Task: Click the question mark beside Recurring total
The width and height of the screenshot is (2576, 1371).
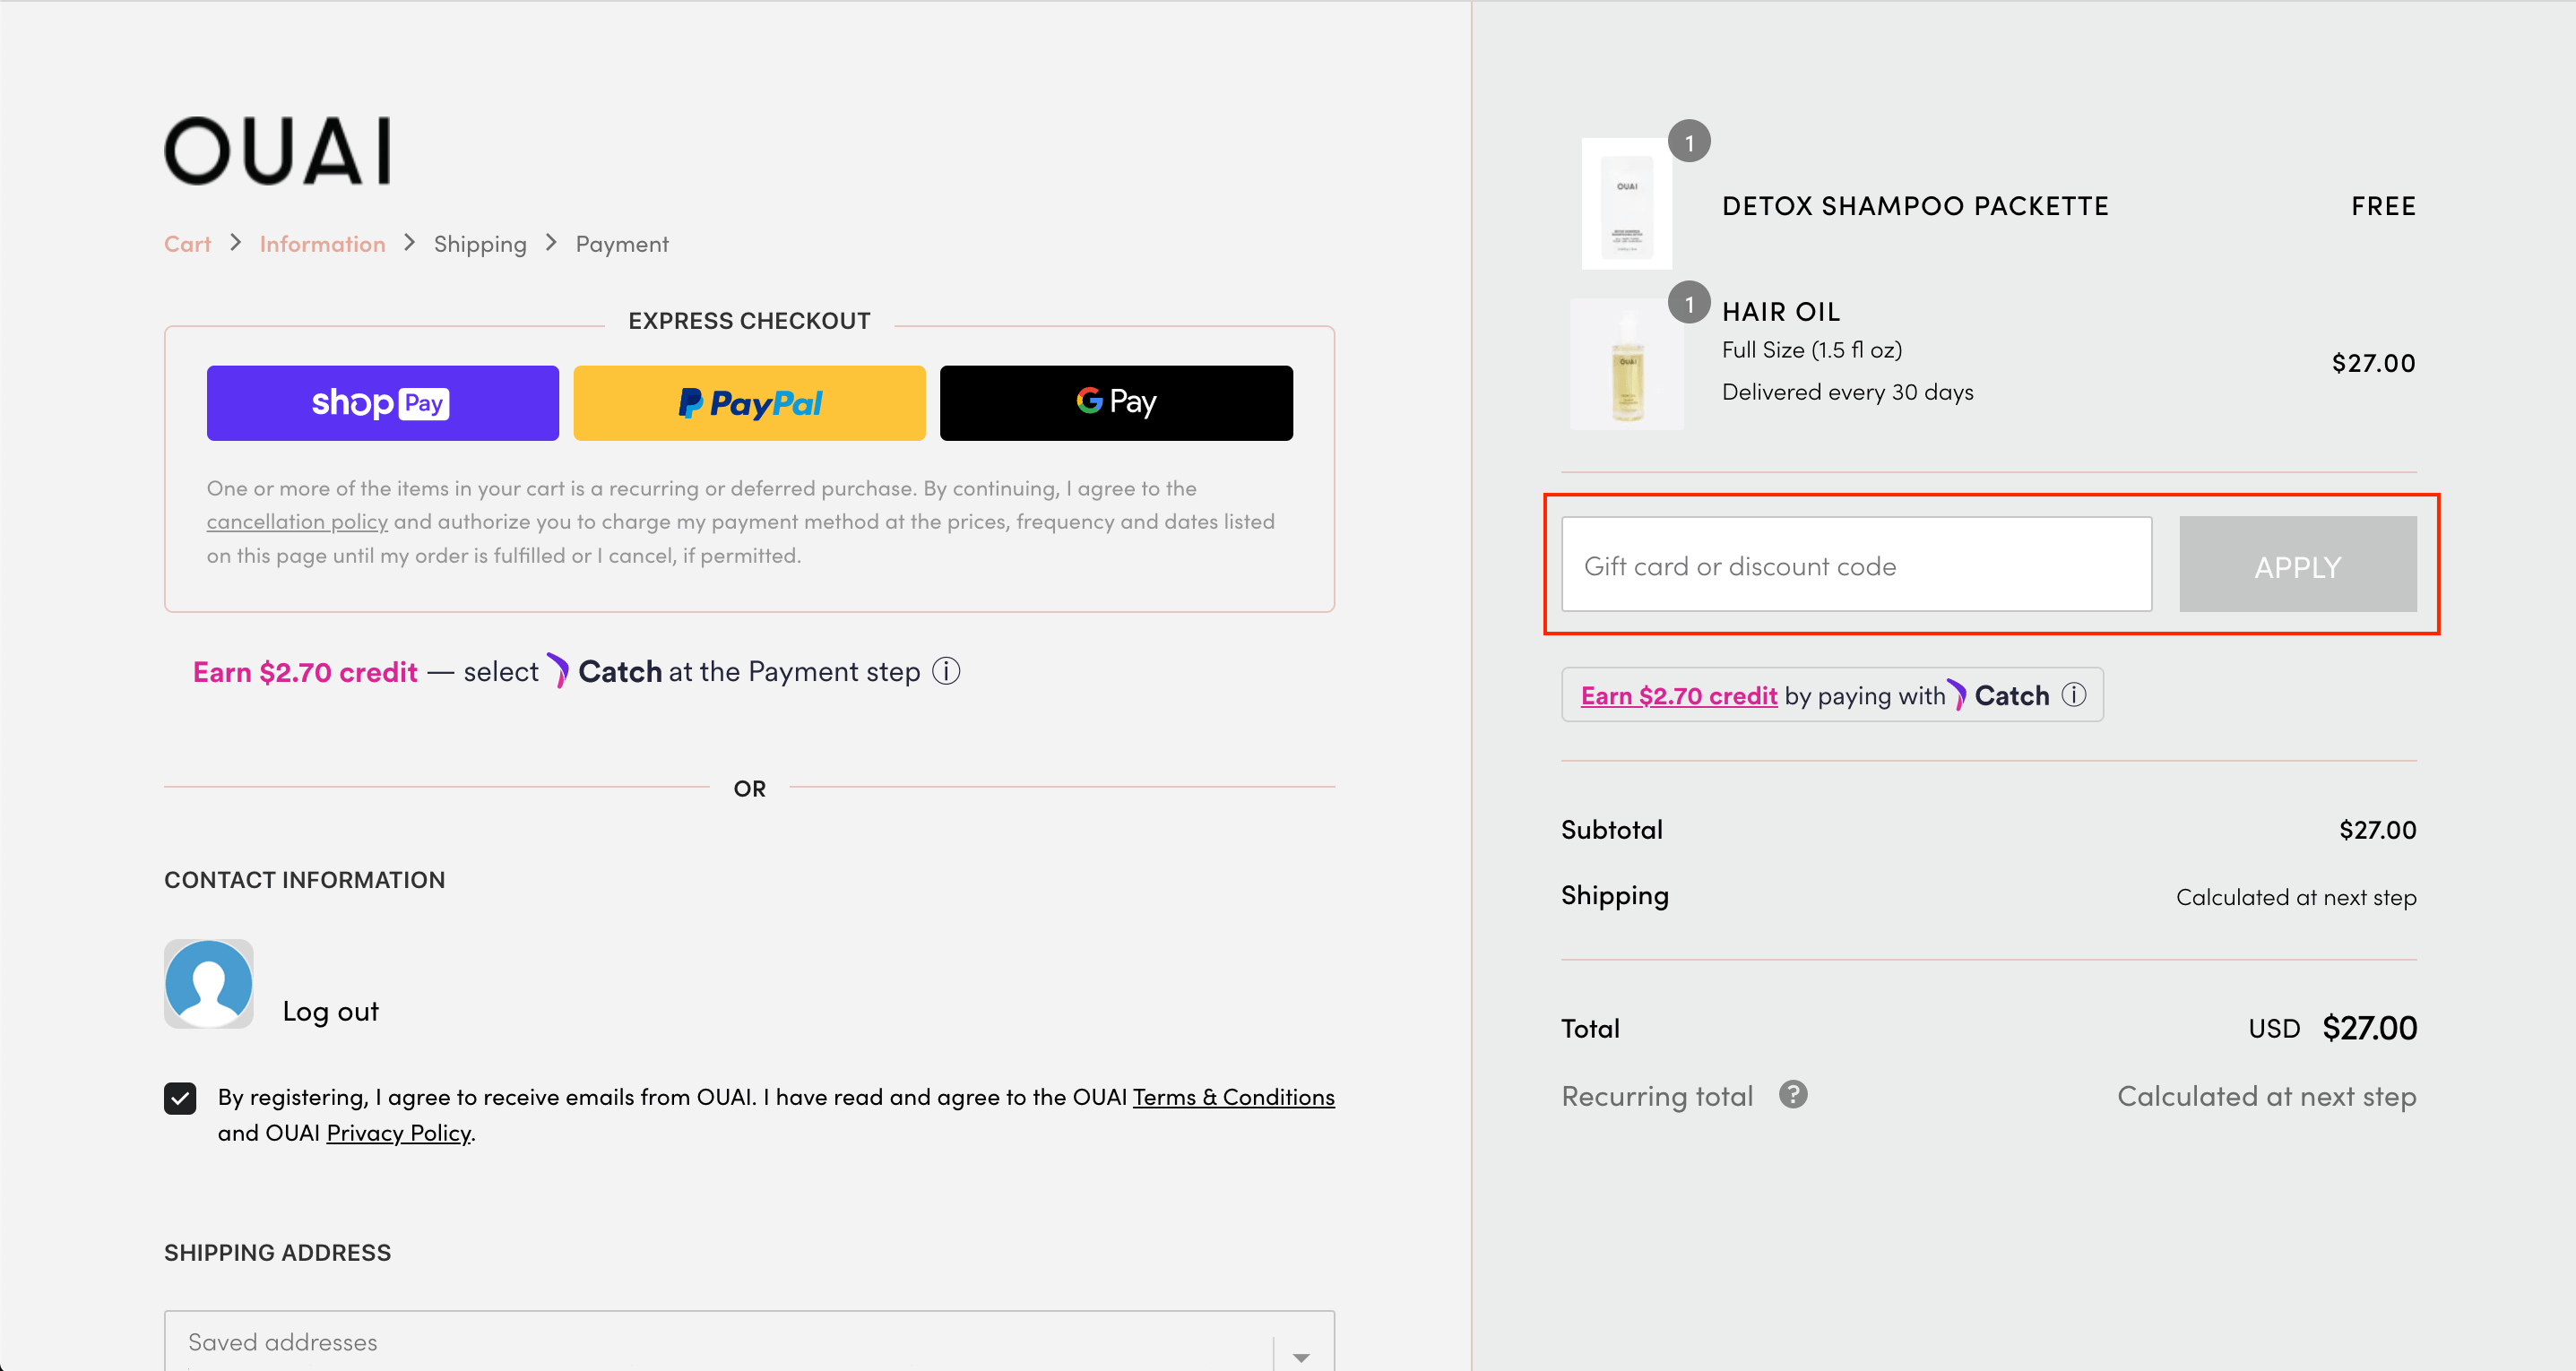Action: click(1793, 1095)
